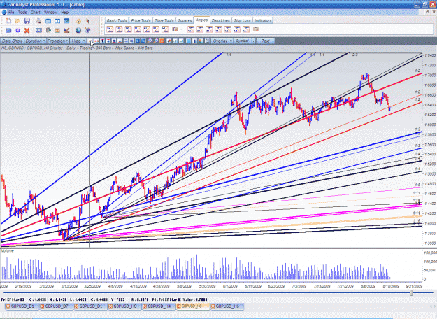Open the Duration dropdown
The image size is (437, 319).
pos(35,41)
